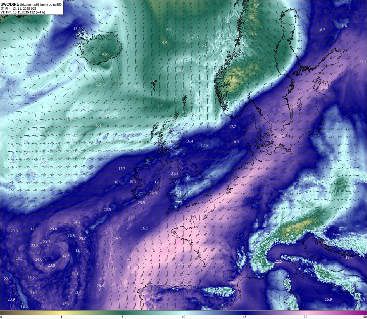The image size is (367, 319).
Task: Click the 18.7 value in the upper right
Action: [322, 30]
